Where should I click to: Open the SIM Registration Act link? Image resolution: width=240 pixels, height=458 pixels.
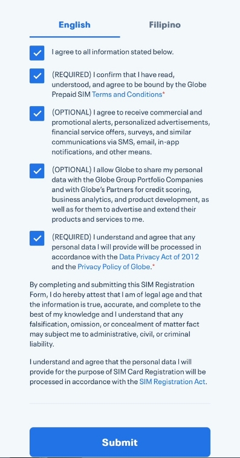click(x=172, y=382)
